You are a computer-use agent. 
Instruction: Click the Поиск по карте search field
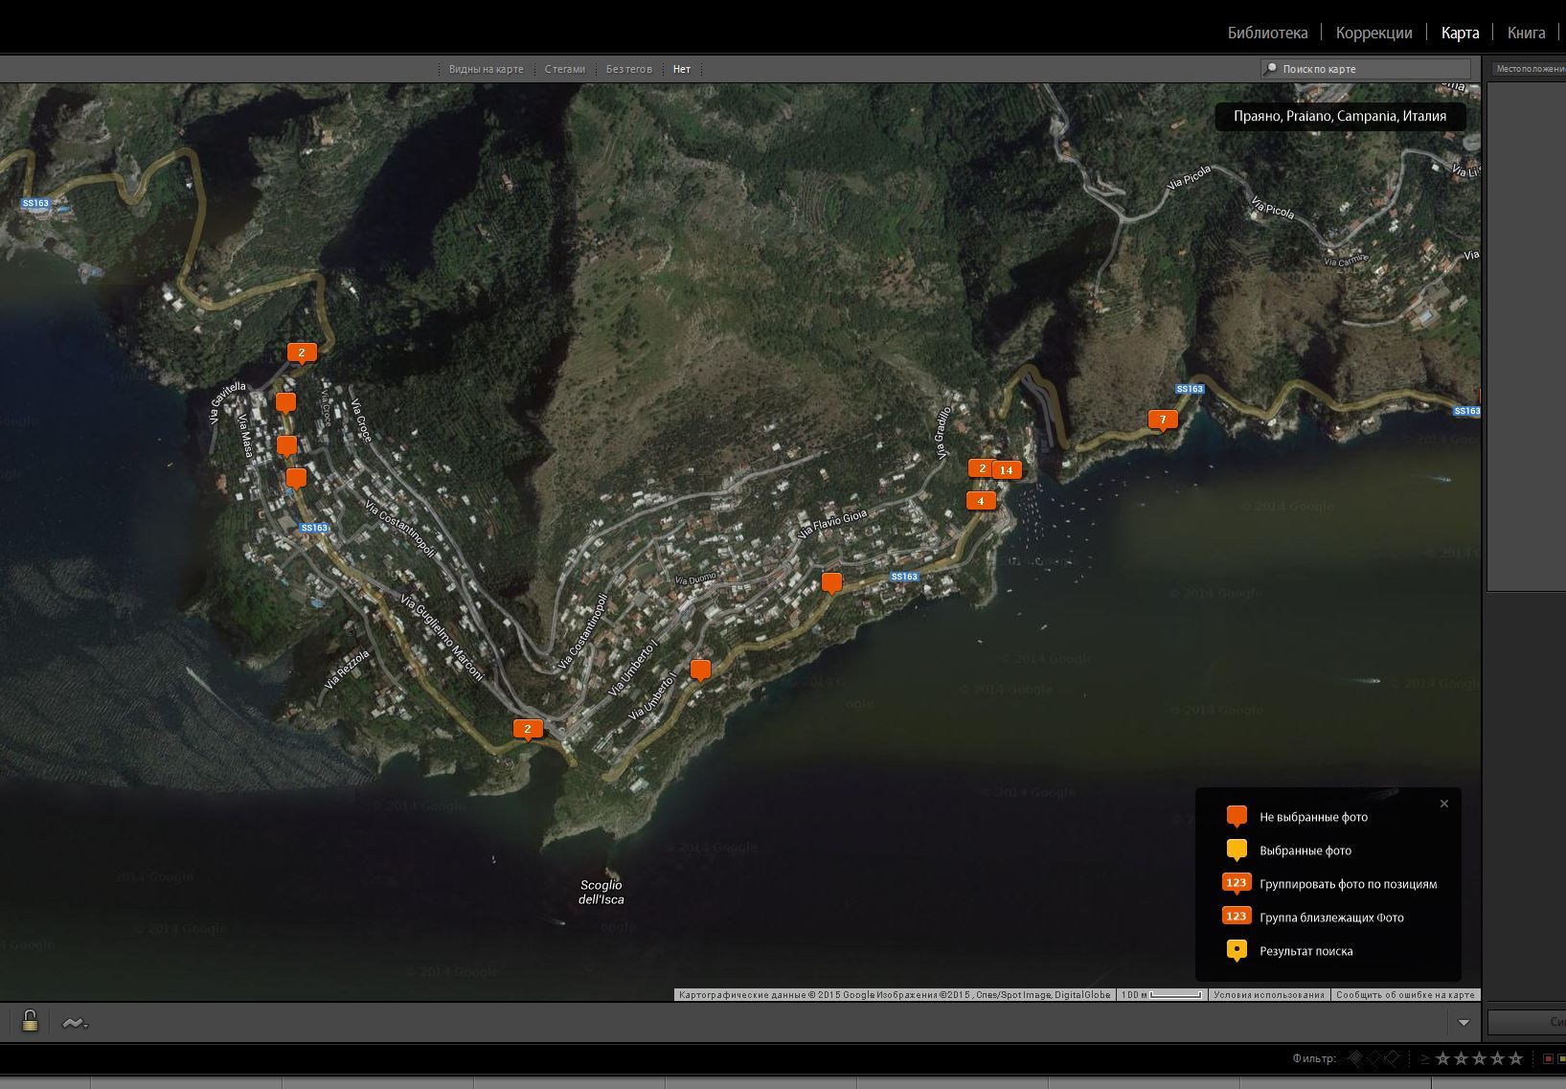tap(1365, 69)
